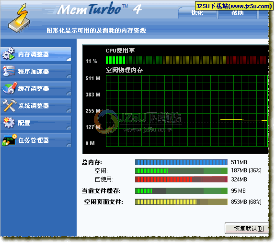Click the red 已使用 memory bar

[x=181, y=180]
